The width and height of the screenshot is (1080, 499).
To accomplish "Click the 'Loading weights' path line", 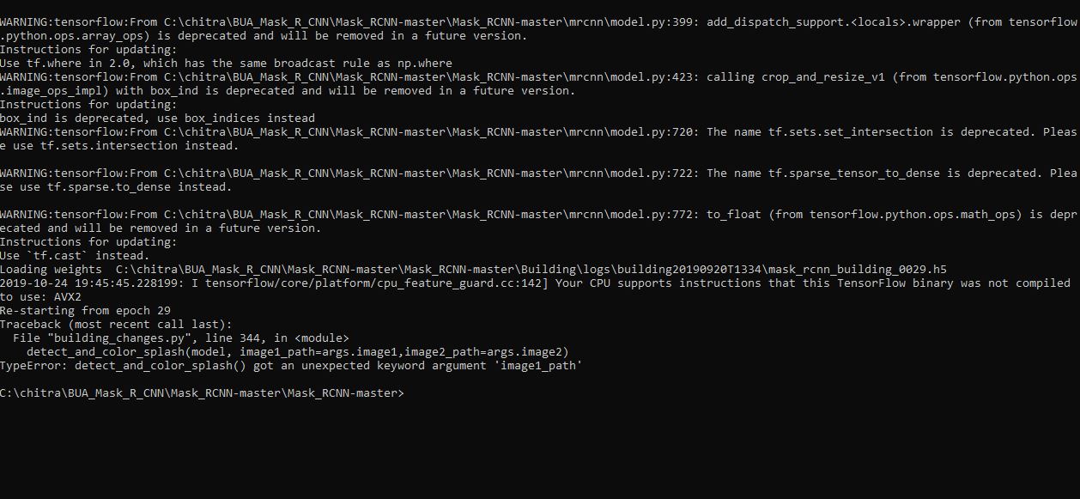I will 473,270.
